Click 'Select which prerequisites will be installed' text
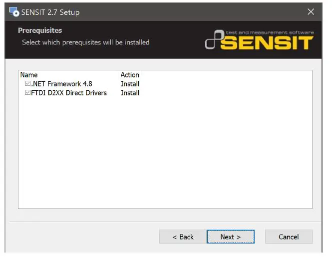The width and height of the screenshot is (332, 258). point(86,42)
